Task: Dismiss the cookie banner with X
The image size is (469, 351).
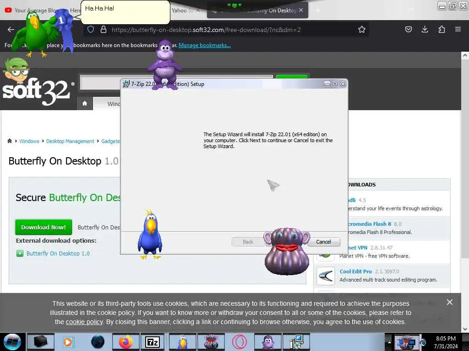Action: pyautogui.click(x=450, y=302)
